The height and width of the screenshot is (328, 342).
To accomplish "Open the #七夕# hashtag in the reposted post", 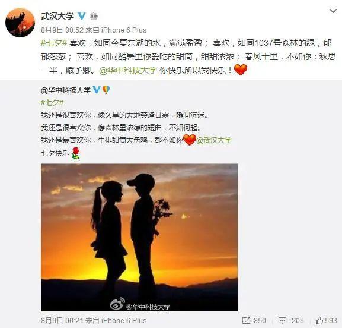I will 52,103.
